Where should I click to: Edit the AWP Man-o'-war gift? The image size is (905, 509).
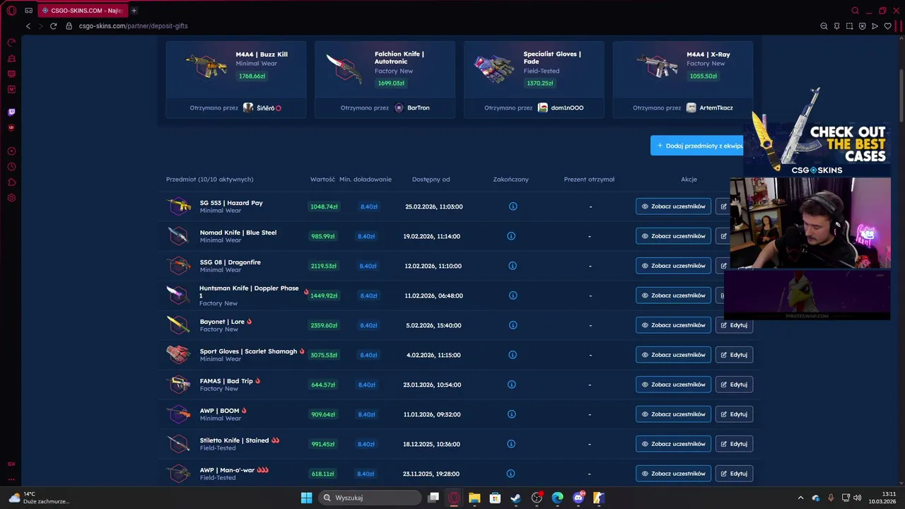coord(734,474)
